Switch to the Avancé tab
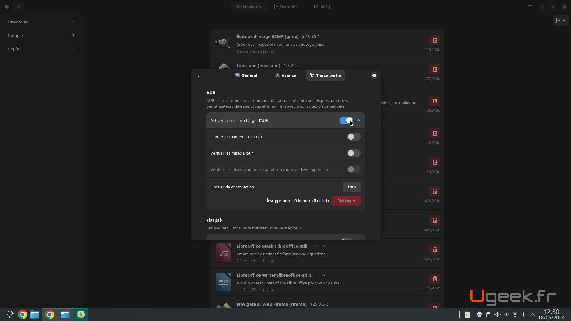Viewport: 571px width, 321px height. (285, 75)
